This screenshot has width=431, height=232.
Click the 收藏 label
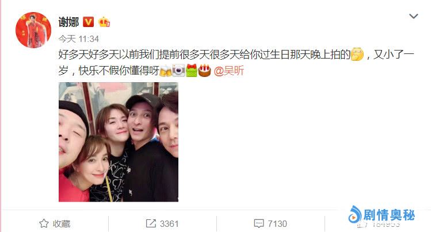click(62, 224)
